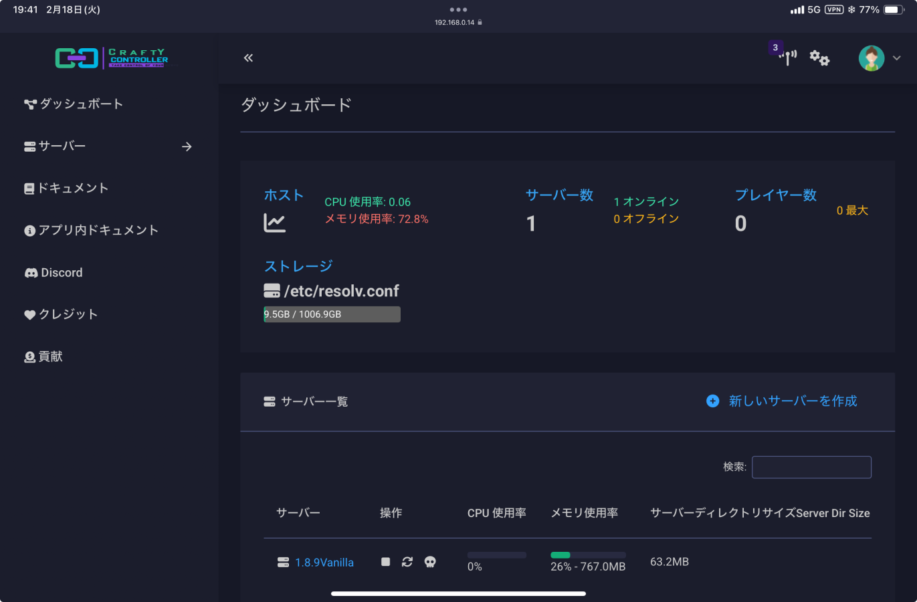Collapse the sidebar with double chevron
Image resolution: width=917 pixels, height=602 pixels.
248,58
